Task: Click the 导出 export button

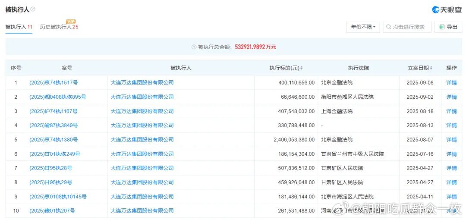Action: [448, 27]
